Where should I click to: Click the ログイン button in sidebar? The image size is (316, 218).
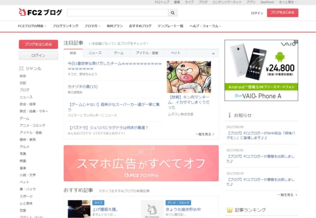38,55
